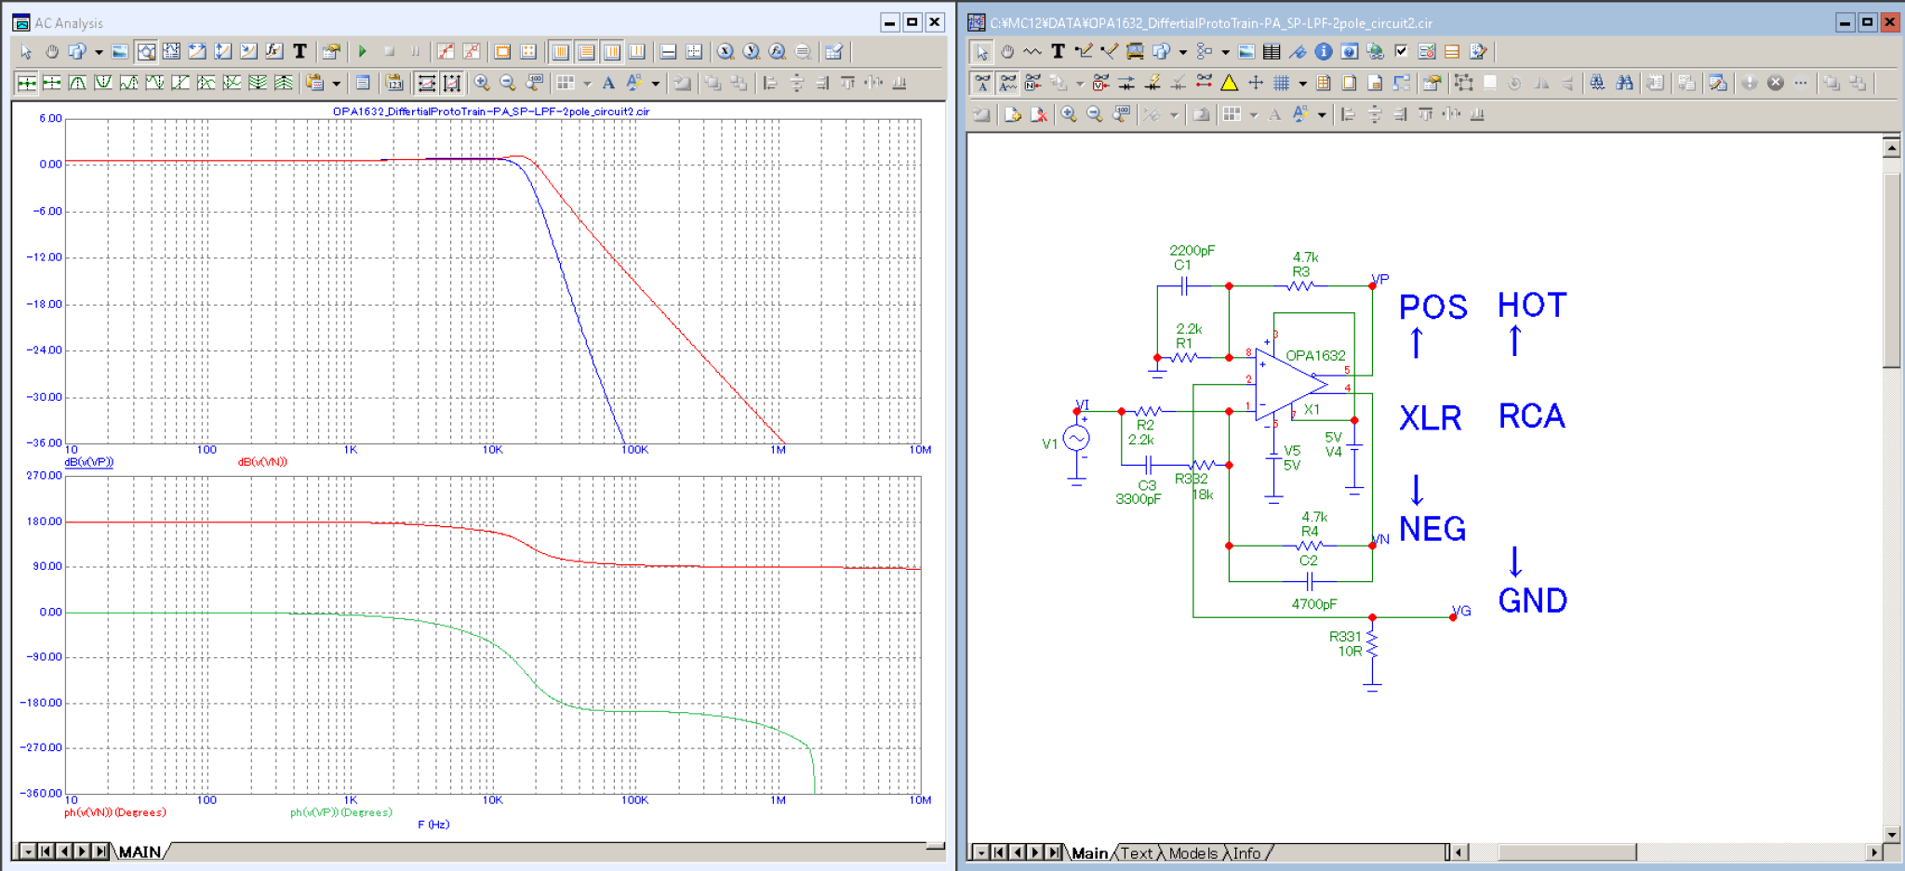Viewport: 1905px width, 871px height.
Task: Click the fx formula text icon in AC Analysis
Action: click(273, 52)
